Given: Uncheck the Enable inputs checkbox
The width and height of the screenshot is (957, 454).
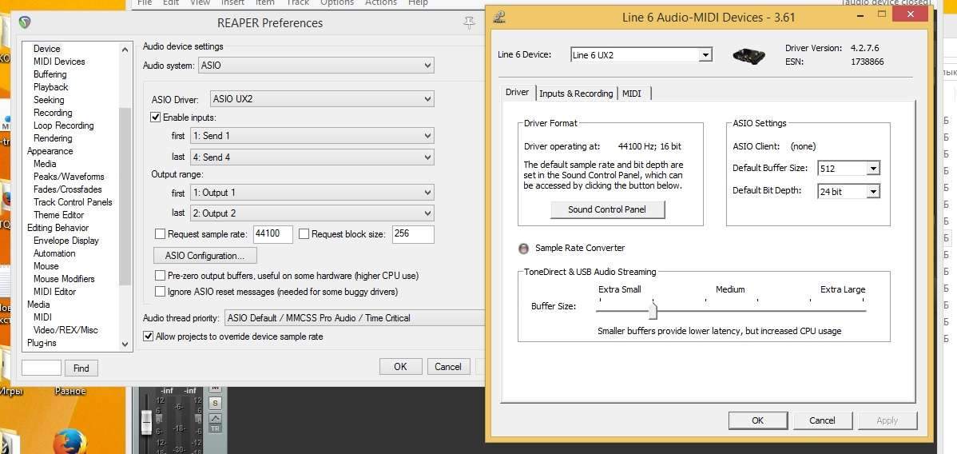Looking at the screenshot, I should pyautogui.click(x=157, y=117).
